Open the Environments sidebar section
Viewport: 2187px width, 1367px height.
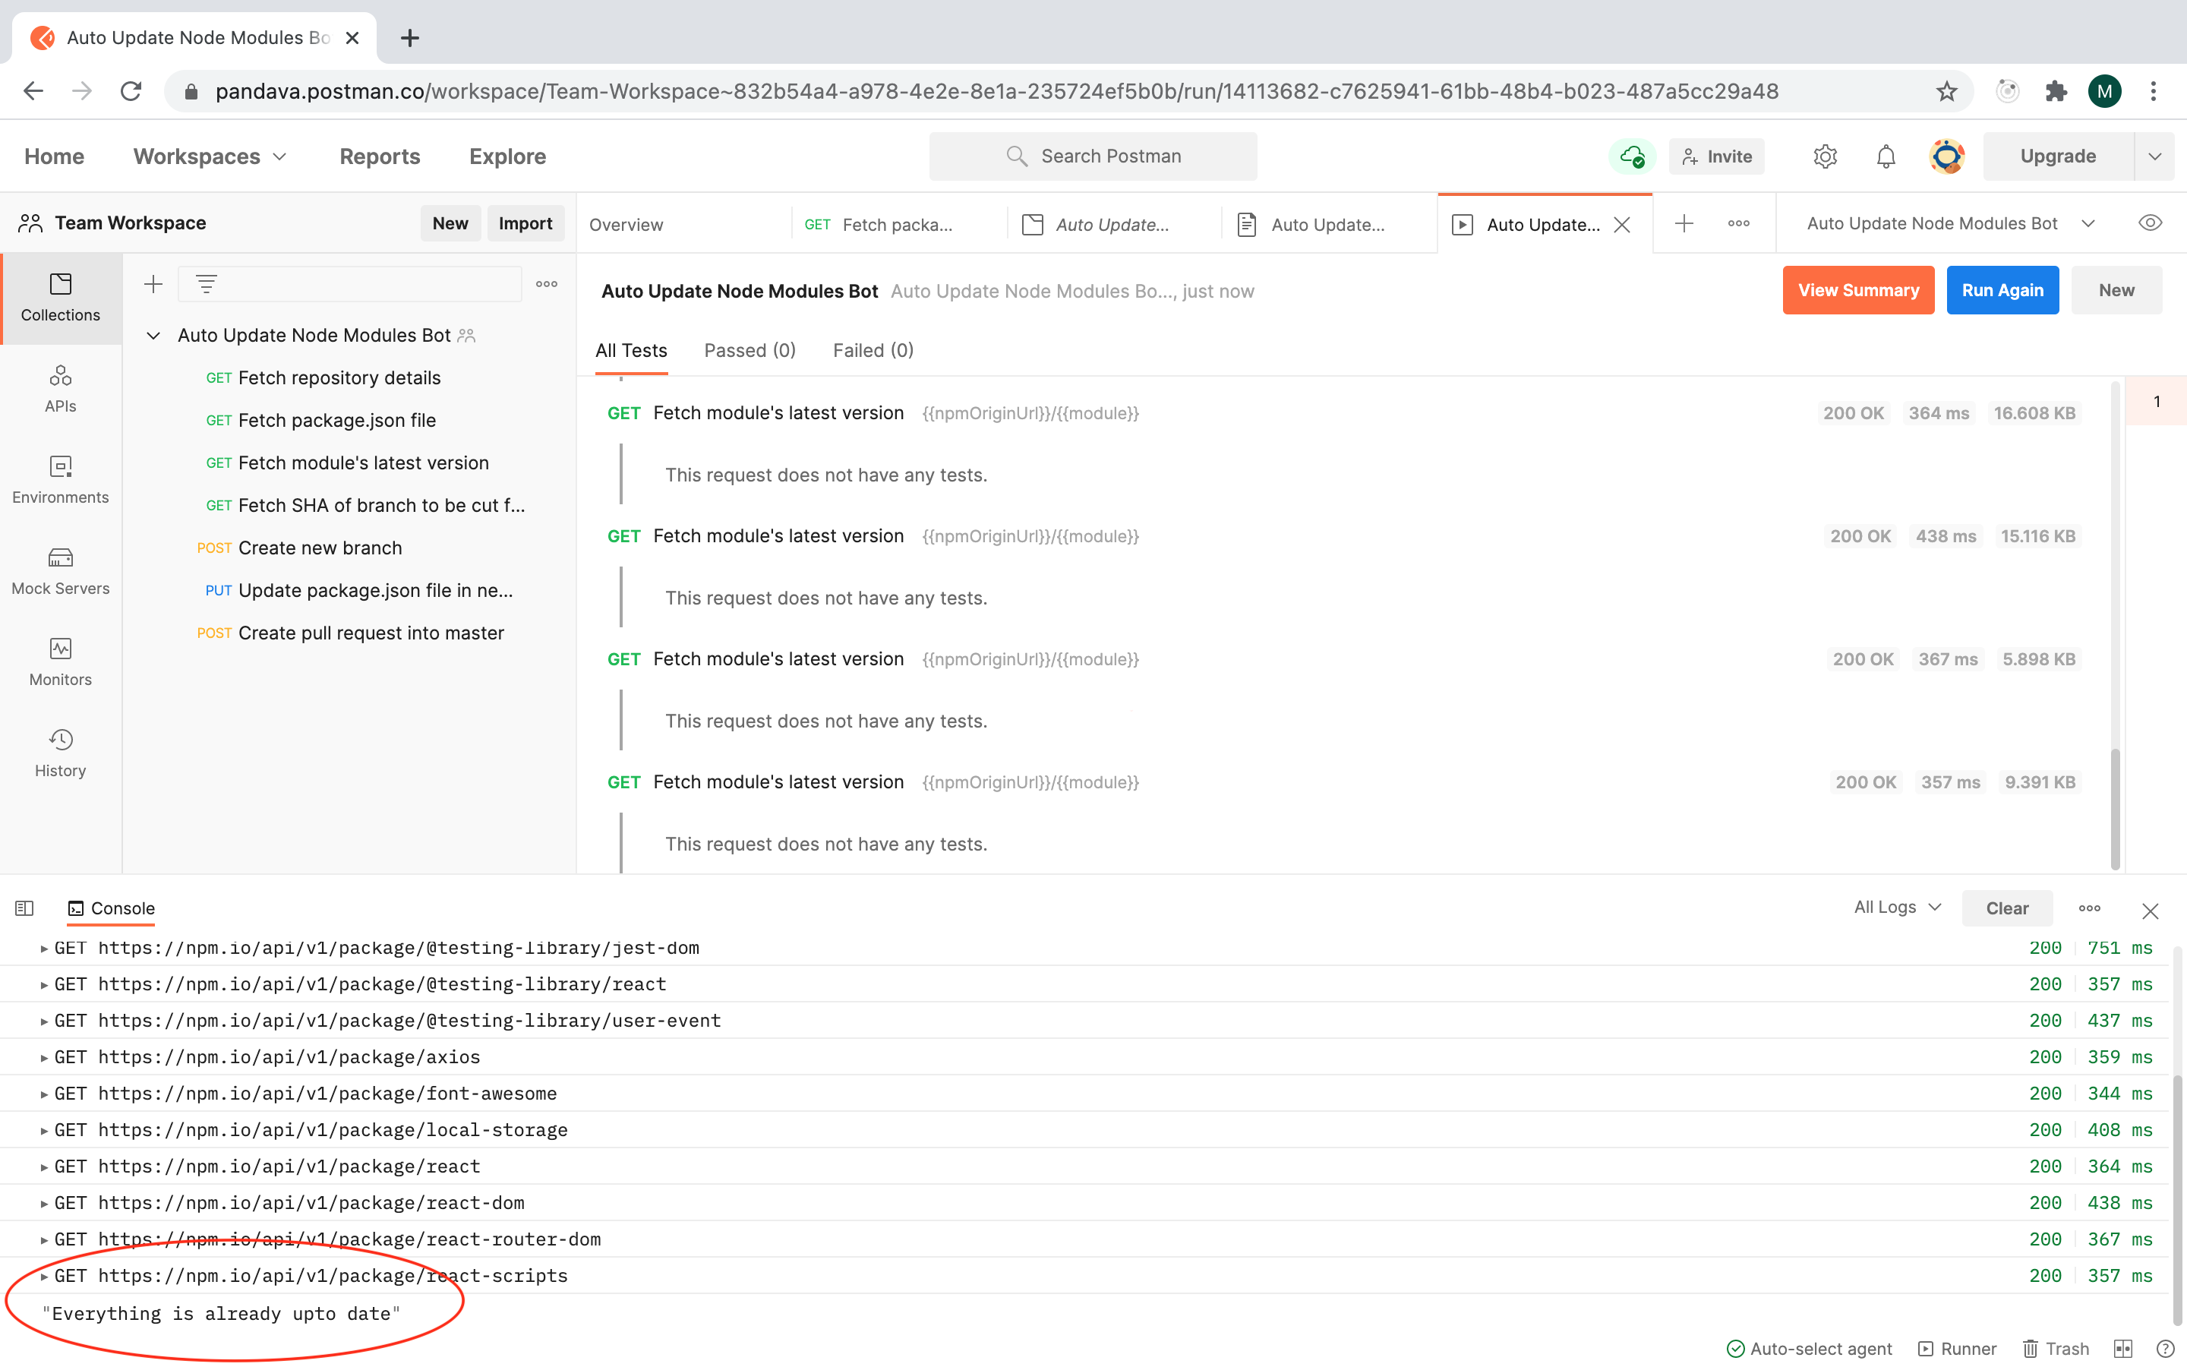click(61, 479)
